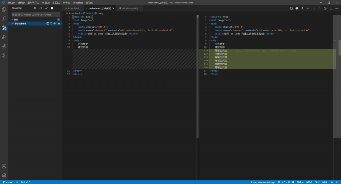Viewport: 341px width, 184px height.
Task: Click 'You, a few seconds ago' blame status
Action: pos(263,182)
